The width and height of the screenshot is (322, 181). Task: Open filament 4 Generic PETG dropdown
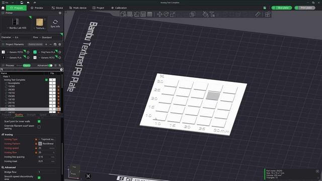coord(47,58)
